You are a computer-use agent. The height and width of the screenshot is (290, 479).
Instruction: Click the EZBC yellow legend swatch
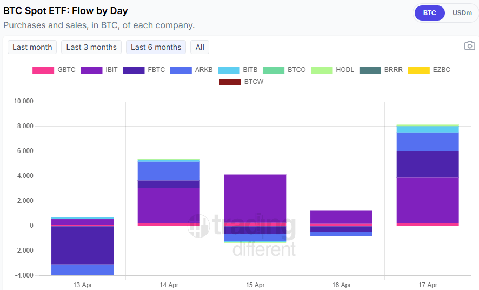418,70
